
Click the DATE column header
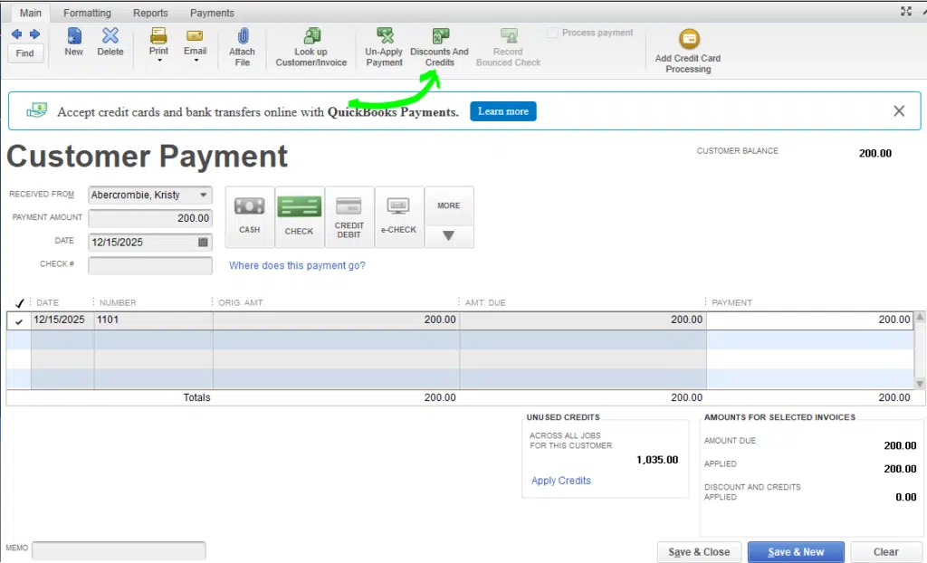click(x=48, y=303)
